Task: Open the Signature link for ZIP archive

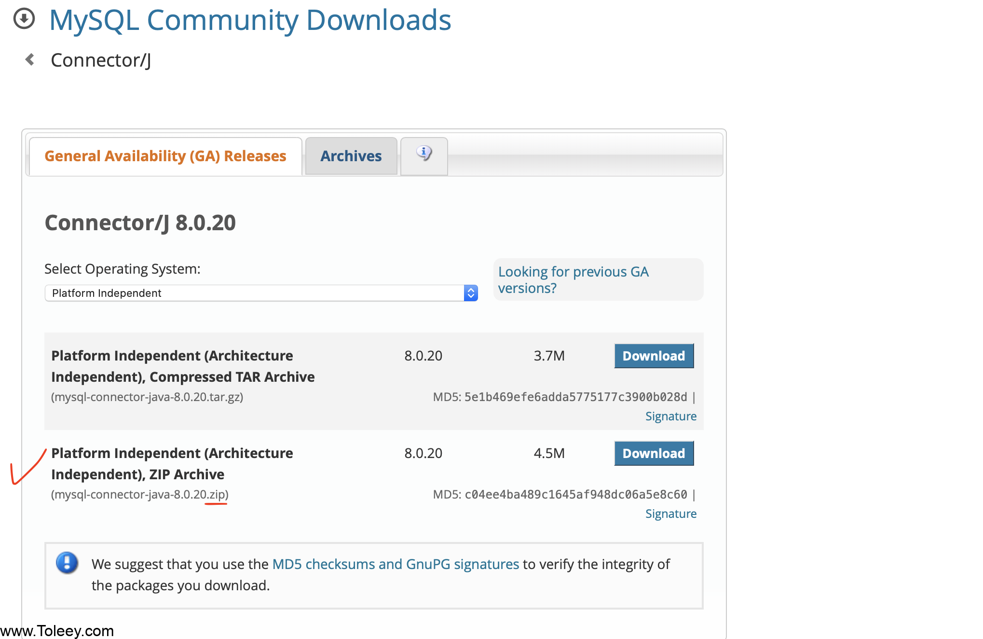Action: coord(670,514)
